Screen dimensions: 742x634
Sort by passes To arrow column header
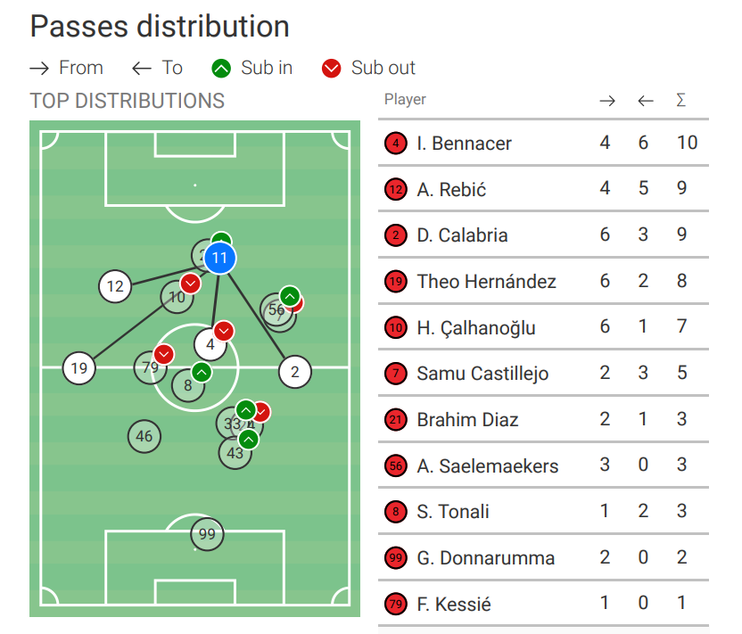pos(646,100)
